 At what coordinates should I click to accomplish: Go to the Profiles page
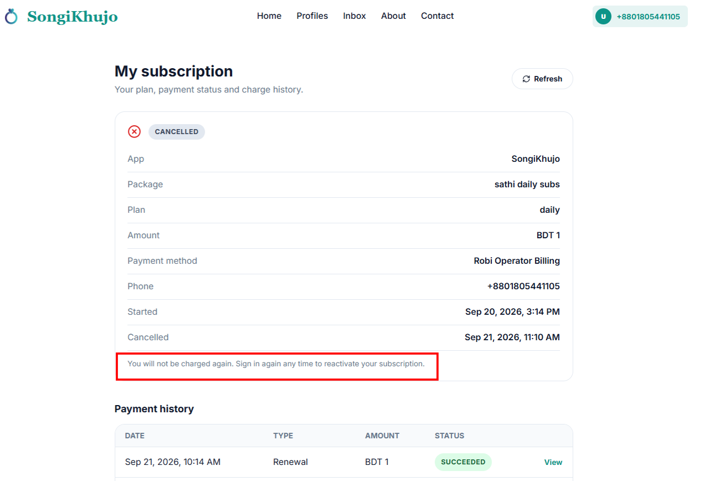(312, 16)
